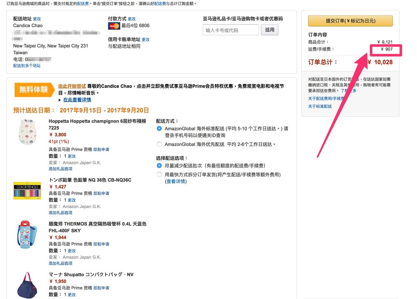This screenshot has height=299, width=417.
Task: Change quantity for THERMOS item
Action: tap(72, 251)
